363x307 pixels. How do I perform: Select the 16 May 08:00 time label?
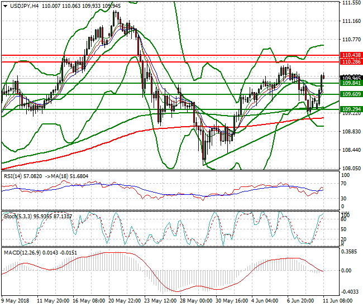89,301
